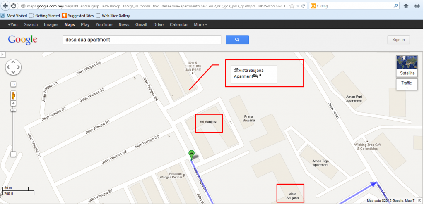Expand the Traffic layer dropdown
424x204 pixels.
407,85
